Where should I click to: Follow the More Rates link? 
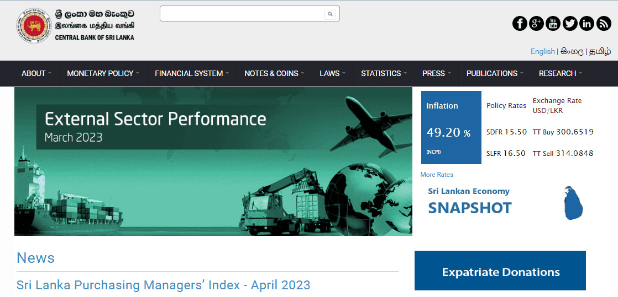coord(437,175)
